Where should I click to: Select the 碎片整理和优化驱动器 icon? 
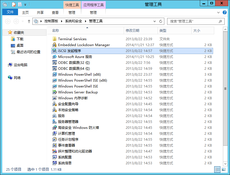point(54,151)
